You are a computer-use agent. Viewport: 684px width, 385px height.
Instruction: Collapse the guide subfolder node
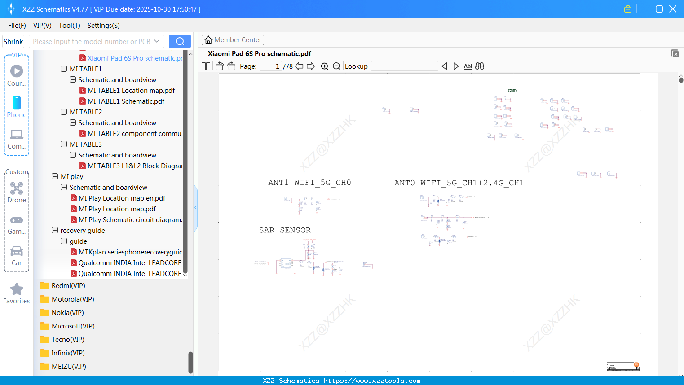(x=64, y=241)
